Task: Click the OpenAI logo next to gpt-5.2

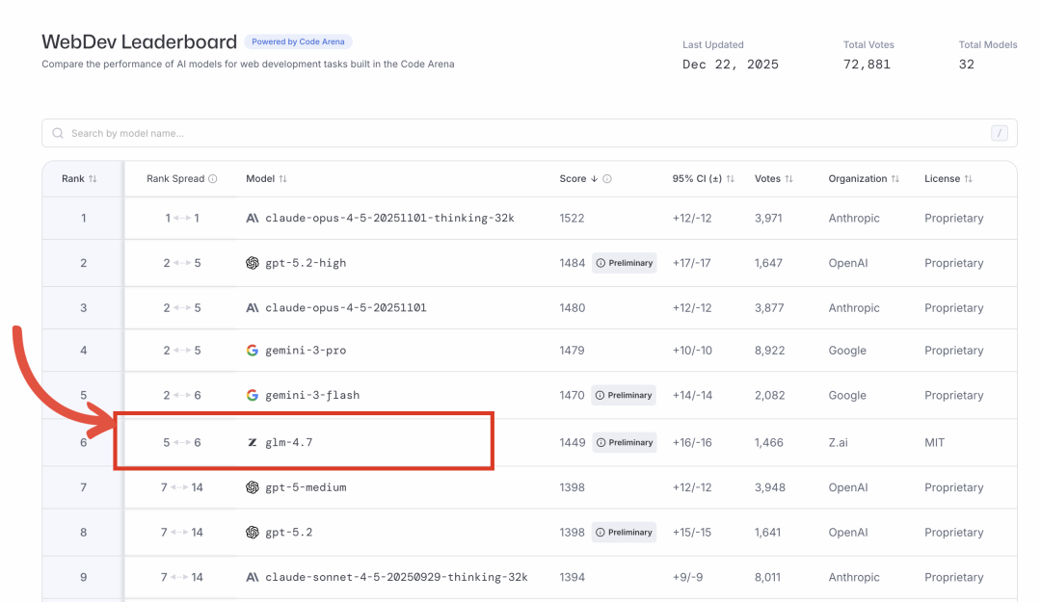Action: click(x=253, y=533)
